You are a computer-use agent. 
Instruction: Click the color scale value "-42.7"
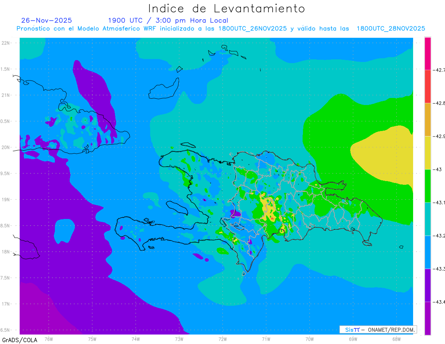point(439,70)
